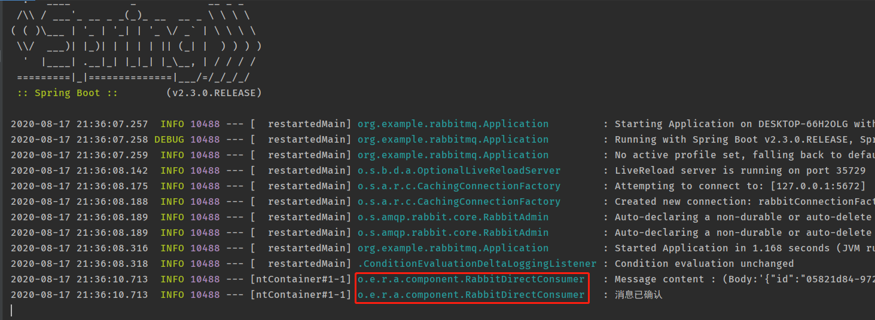
Task: Click the RabbitDirectConsumer logger on the Message content line
Action: pyautogui.click(x=471, y=279)
